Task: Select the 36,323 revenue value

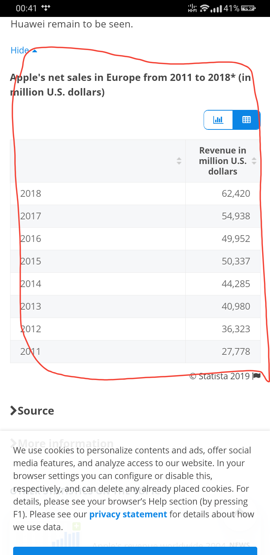Action: [x=236, y=329]
